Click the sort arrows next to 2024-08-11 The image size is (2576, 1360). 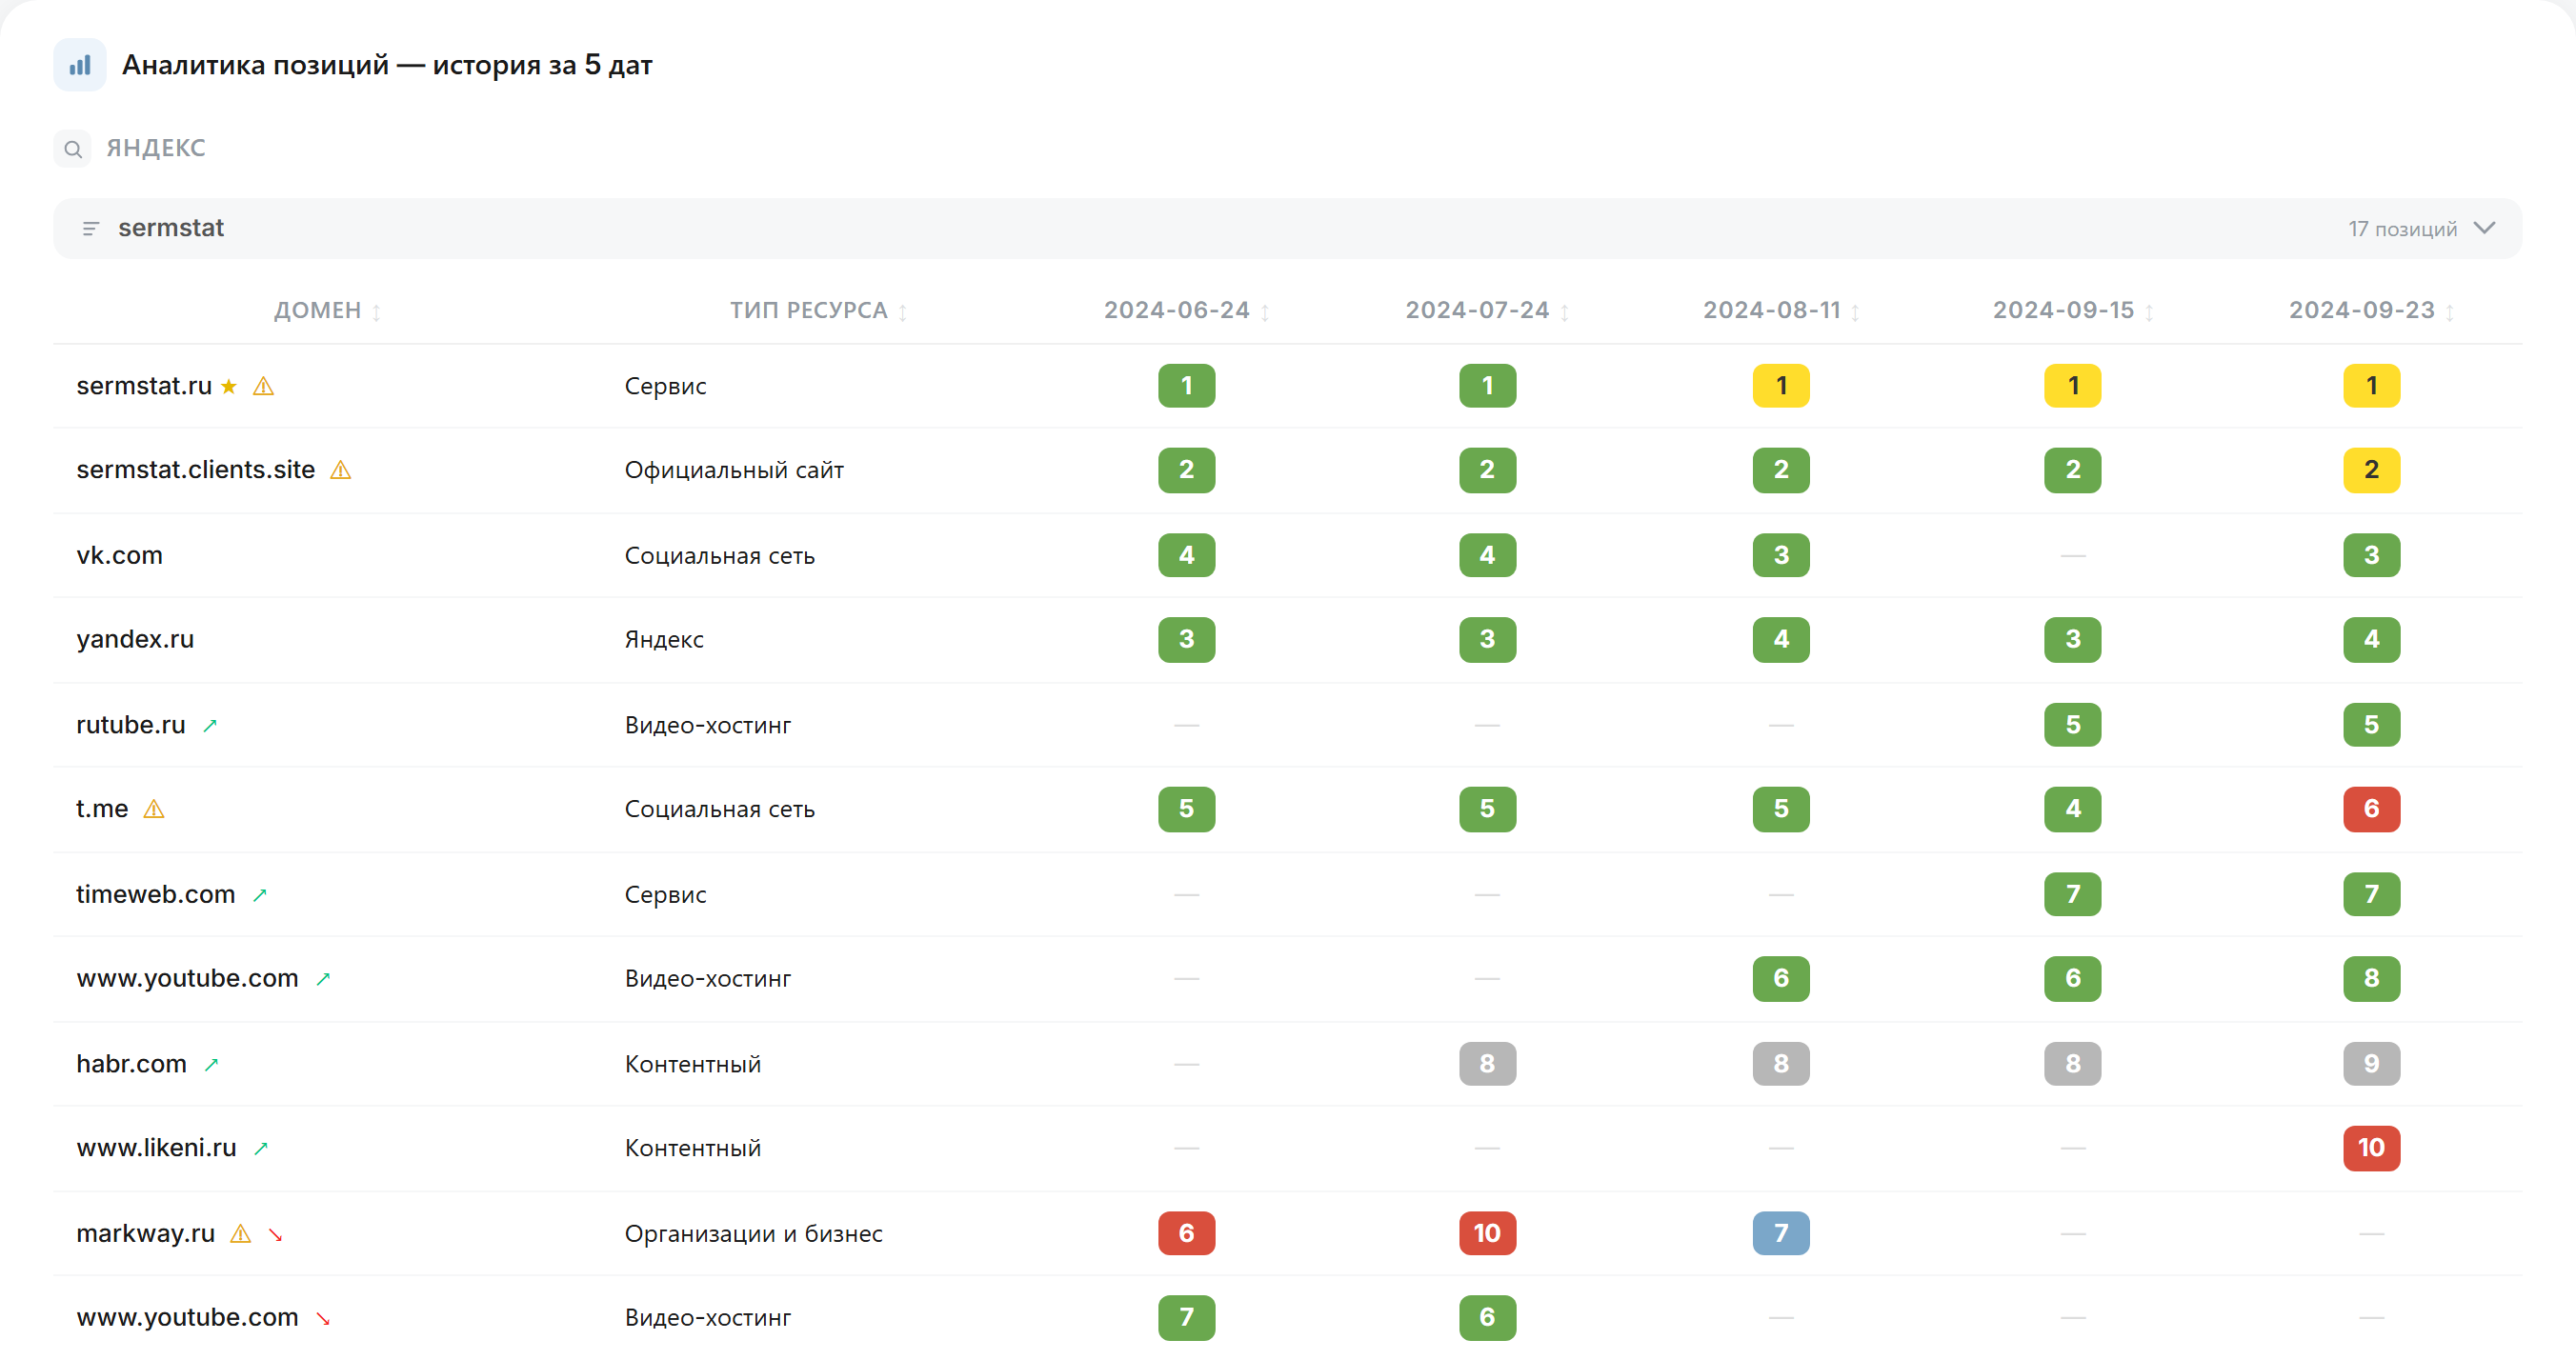pos(1856,312)
